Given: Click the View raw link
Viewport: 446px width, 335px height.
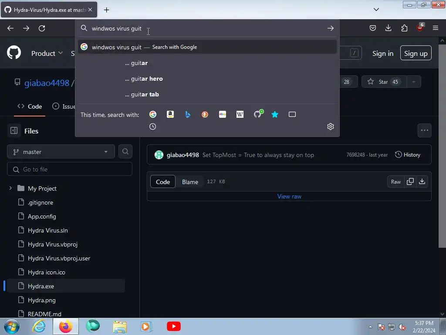Looking at the screenshot, I should [x=289, y=196].
